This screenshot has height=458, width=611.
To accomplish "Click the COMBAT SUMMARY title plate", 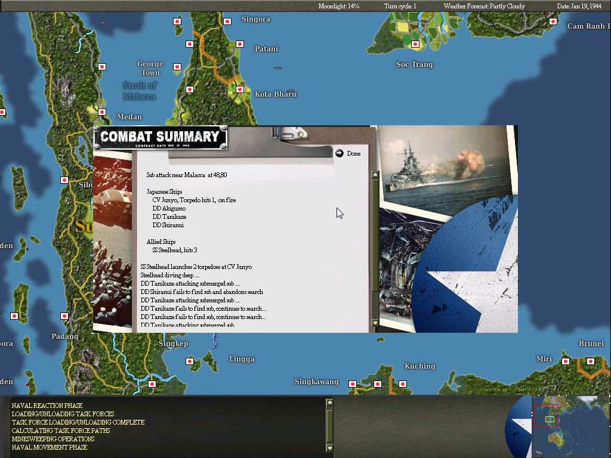I will [x=160, y=138].
